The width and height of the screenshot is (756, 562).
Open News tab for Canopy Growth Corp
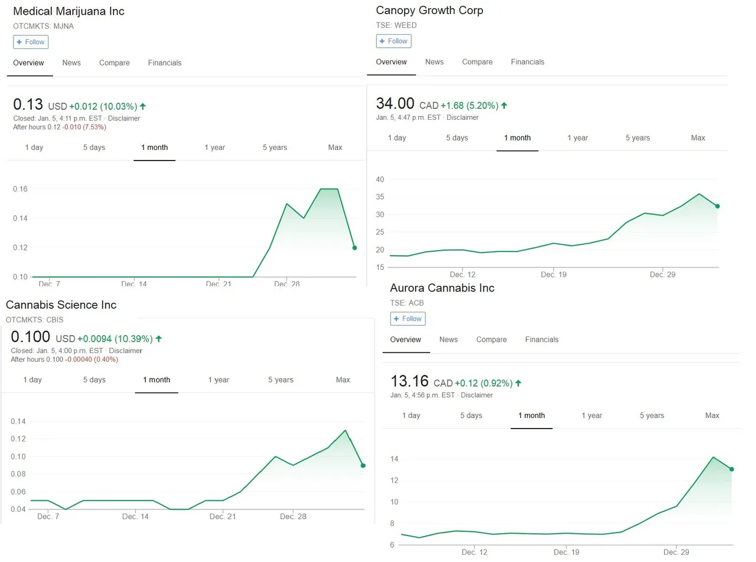434,61
